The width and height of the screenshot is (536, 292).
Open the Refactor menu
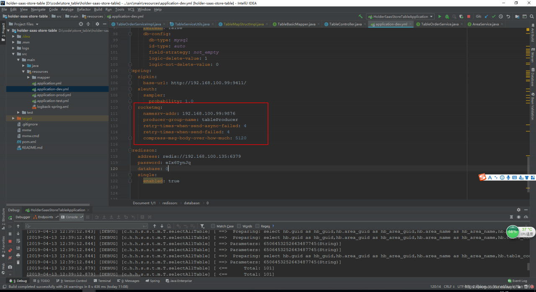[84, 9]
